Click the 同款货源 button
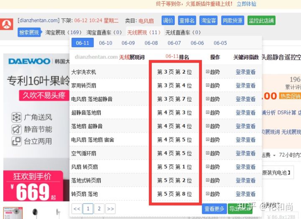The width and height of the screenshot is (301, 219). [232, 20]
